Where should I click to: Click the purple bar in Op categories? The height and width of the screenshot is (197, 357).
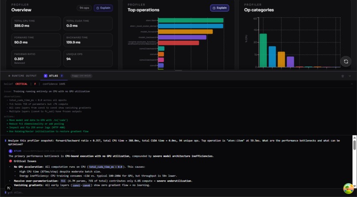290,62
